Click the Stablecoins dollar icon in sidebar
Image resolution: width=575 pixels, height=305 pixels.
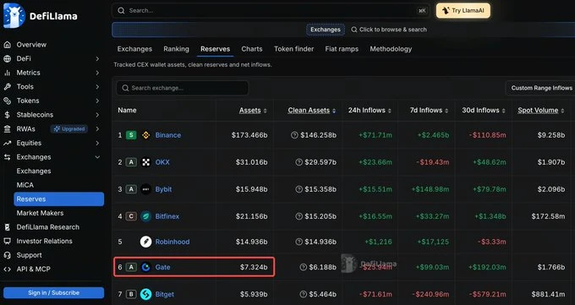7,115
